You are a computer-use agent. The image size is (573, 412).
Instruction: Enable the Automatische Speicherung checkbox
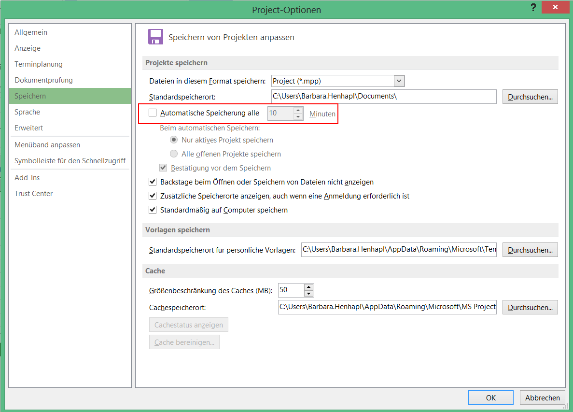pos(153,113)
